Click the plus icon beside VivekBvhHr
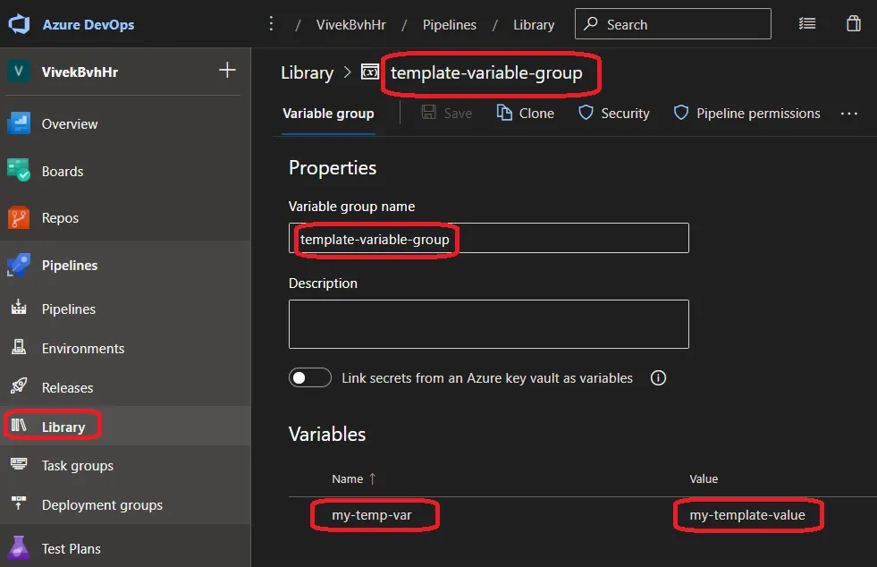This screenshot has height=567, width=877. coord(227,71)
